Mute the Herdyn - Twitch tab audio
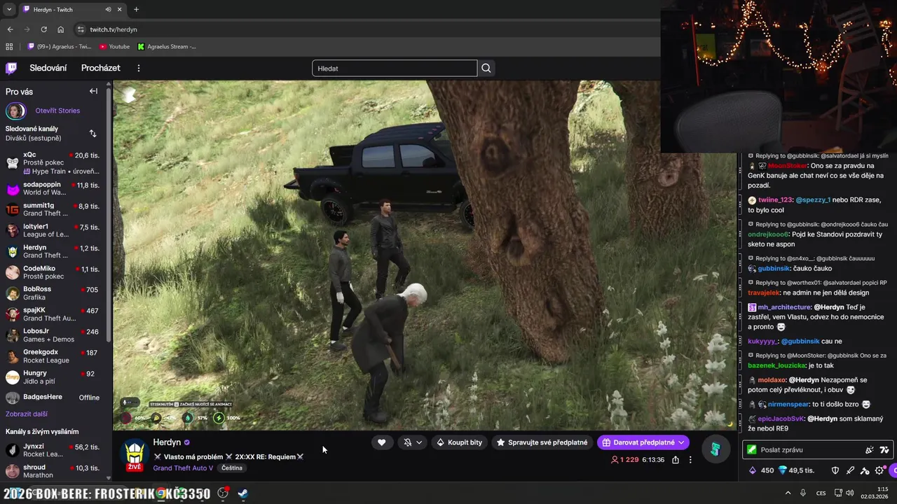This screenshot has width=897, height=504. 108,10
